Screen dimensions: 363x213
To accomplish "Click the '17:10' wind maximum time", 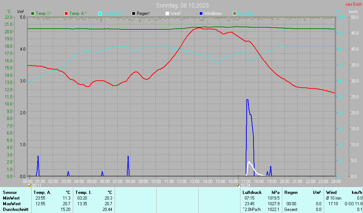I will 333,204.
